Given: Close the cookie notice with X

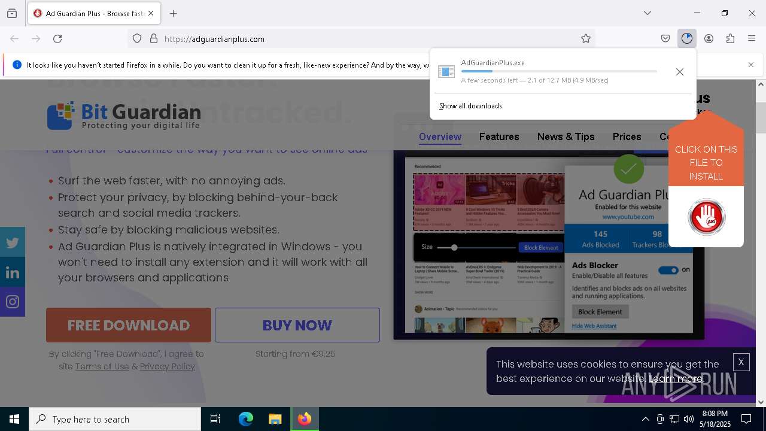Looking at the screenshot, I should pos(741,362).
